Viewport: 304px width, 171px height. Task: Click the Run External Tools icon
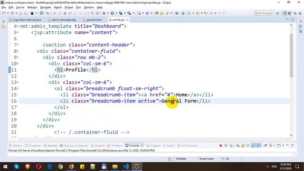129,13
